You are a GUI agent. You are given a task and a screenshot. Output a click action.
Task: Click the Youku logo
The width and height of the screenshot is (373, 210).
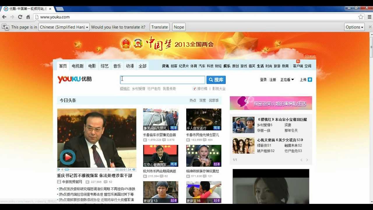(x=75, y=79)
